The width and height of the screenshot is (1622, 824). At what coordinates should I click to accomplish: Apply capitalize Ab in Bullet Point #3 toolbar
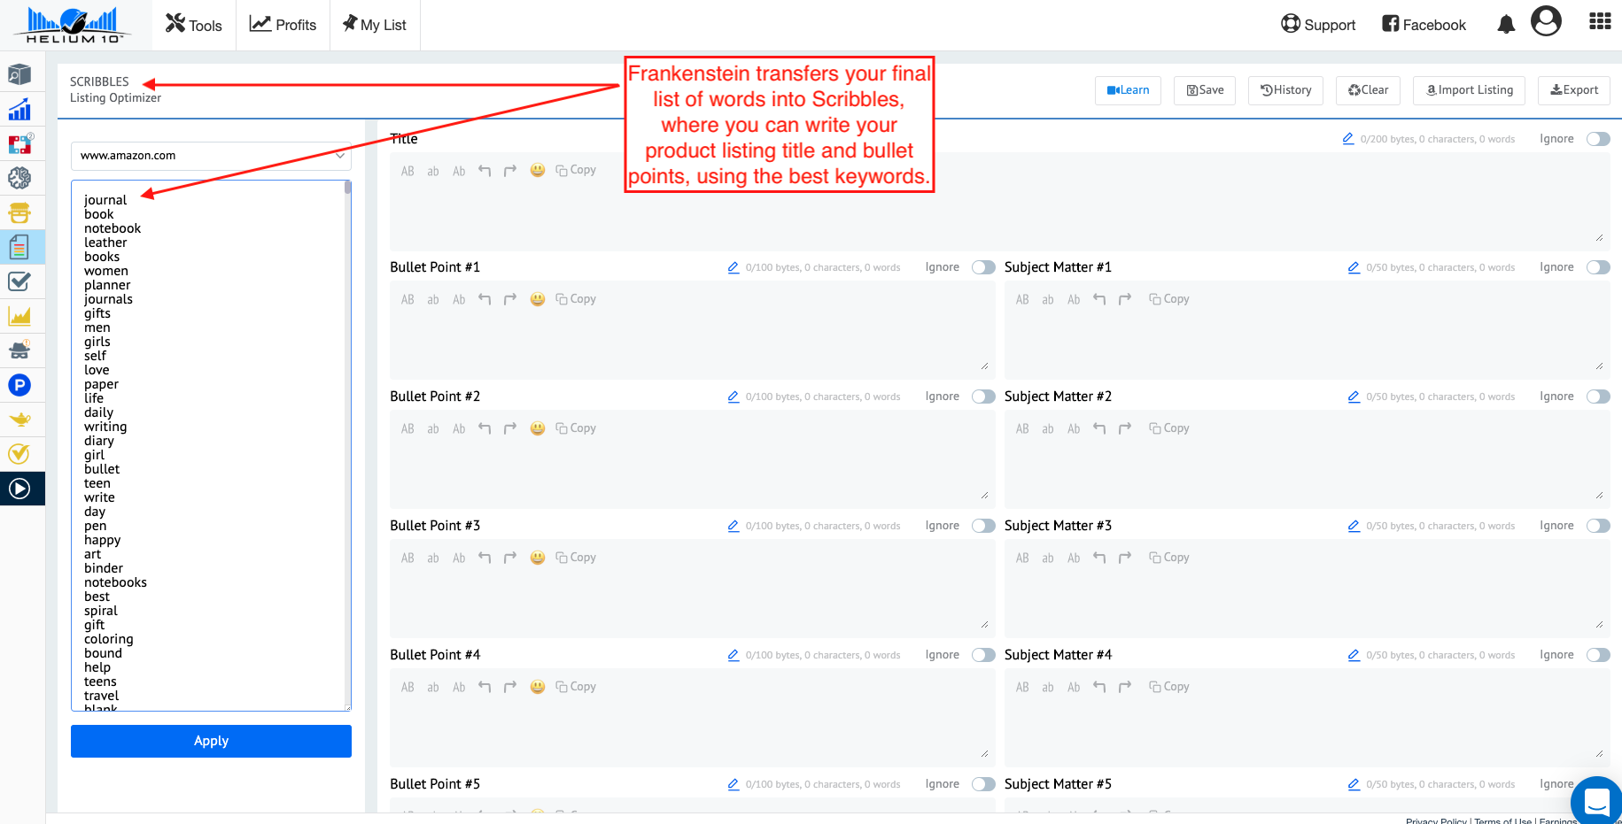pyautogui.click(x=459, y=558)
